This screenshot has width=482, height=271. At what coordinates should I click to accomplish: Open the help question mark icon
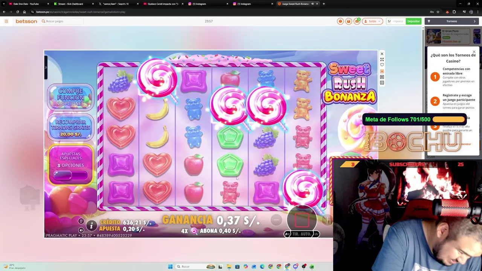click(x=340, y=21)
